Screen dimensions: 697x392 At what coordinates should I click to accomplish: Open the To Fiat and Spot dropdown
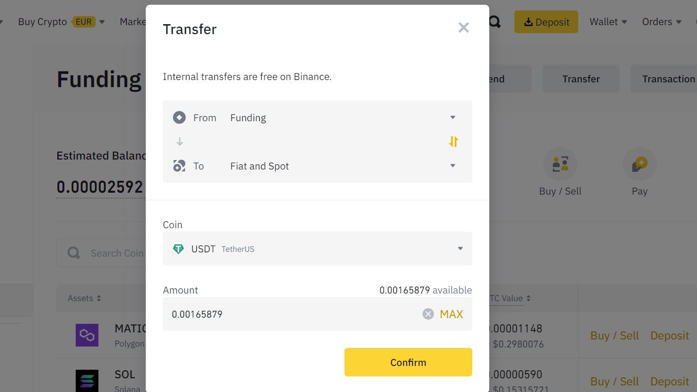(x=452, y=166)
